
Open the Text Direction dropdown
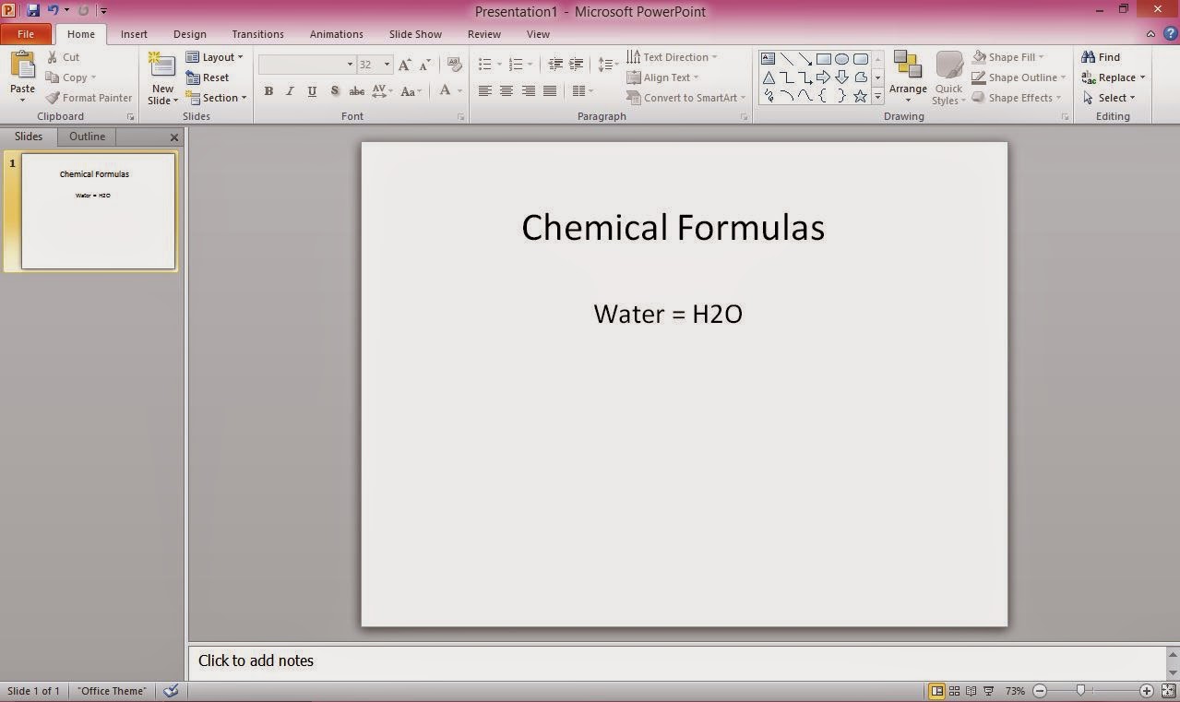(672, 57)
